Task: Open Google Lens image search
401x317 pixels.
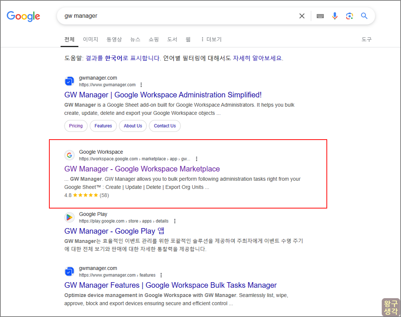Action: 349,16
